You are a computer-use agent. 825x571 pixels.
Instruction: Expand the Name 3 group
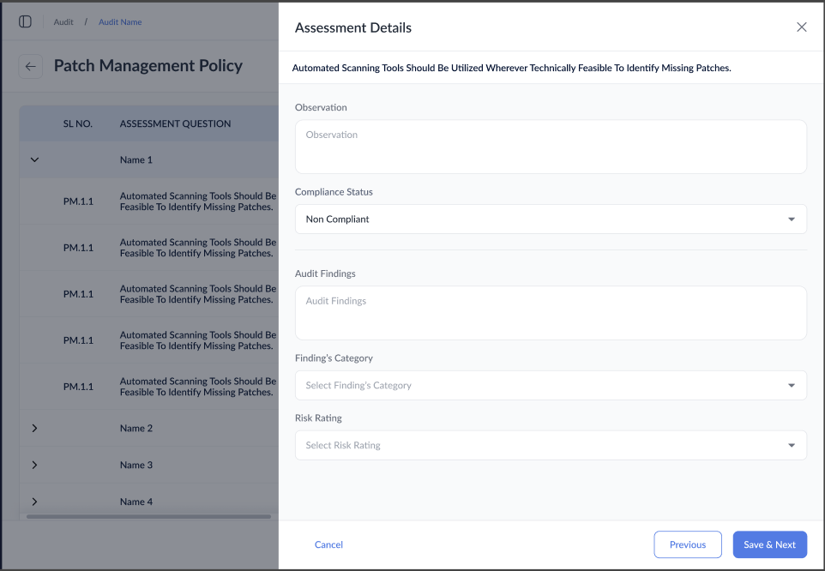[35, 465]
